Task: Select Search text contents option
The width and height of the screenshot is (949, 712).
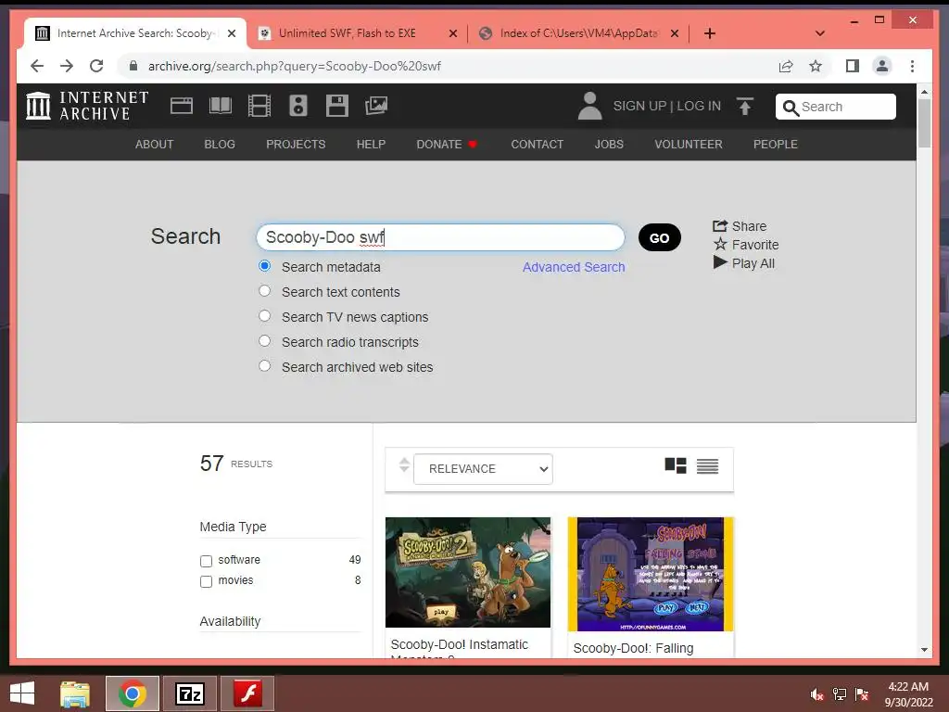Action: (x=264, y=291)
